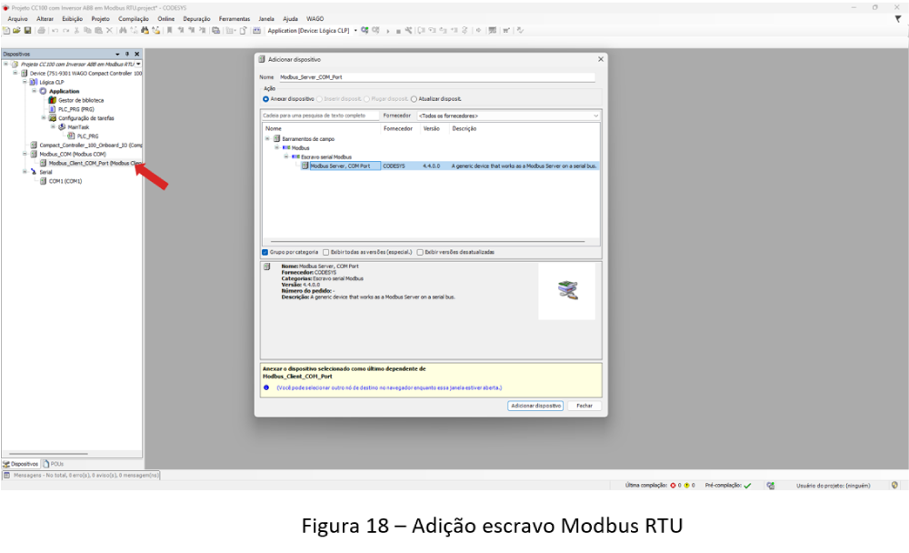Screen dimensions: 909x553
Task: Click the Gestor de biblioteca icon
Action: pos(52,100)
